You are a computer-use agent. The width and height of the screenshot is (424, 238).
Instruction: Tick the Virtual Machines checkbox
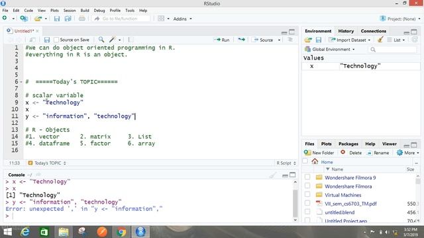pyautogui.click(x=307, y=194)
